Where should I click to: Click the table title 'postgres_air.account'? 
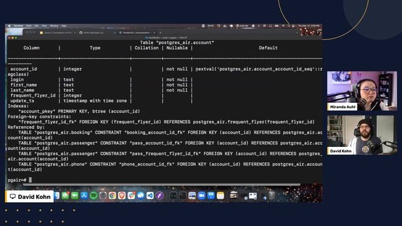point(185,43)
